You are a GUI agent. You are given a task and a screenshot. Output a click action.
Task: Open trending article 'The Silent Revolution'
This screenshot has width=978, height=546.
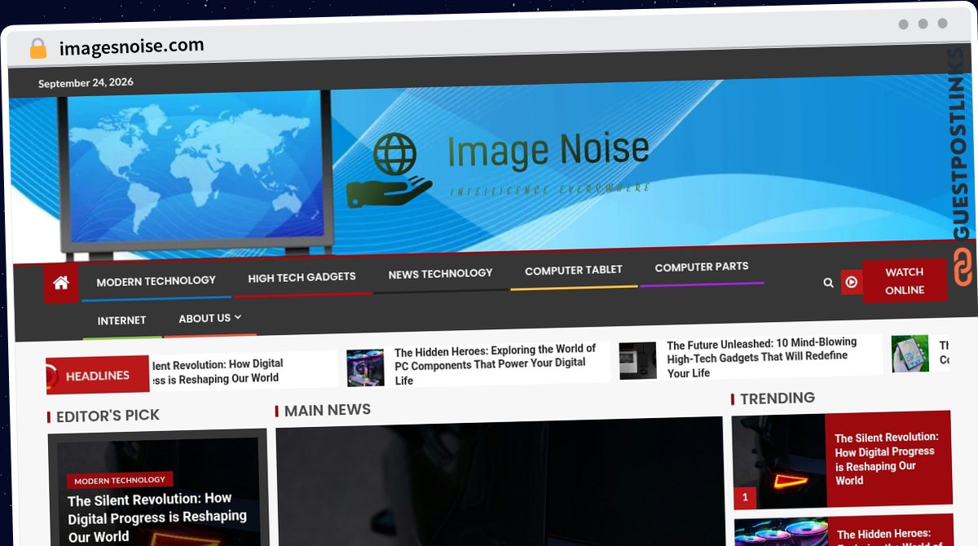[887, 459]
